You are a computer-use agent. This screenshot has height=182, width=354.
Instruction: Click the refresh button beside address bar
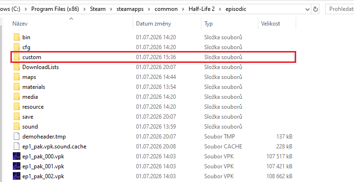tap(316, 9)
